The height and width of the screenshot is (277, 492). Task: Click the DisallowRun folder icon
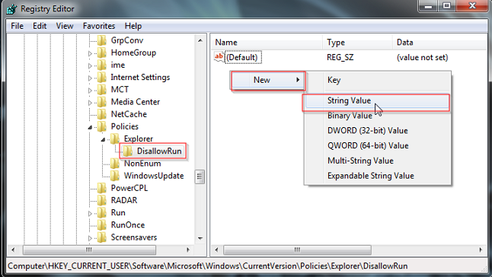[x=128, y=151]
